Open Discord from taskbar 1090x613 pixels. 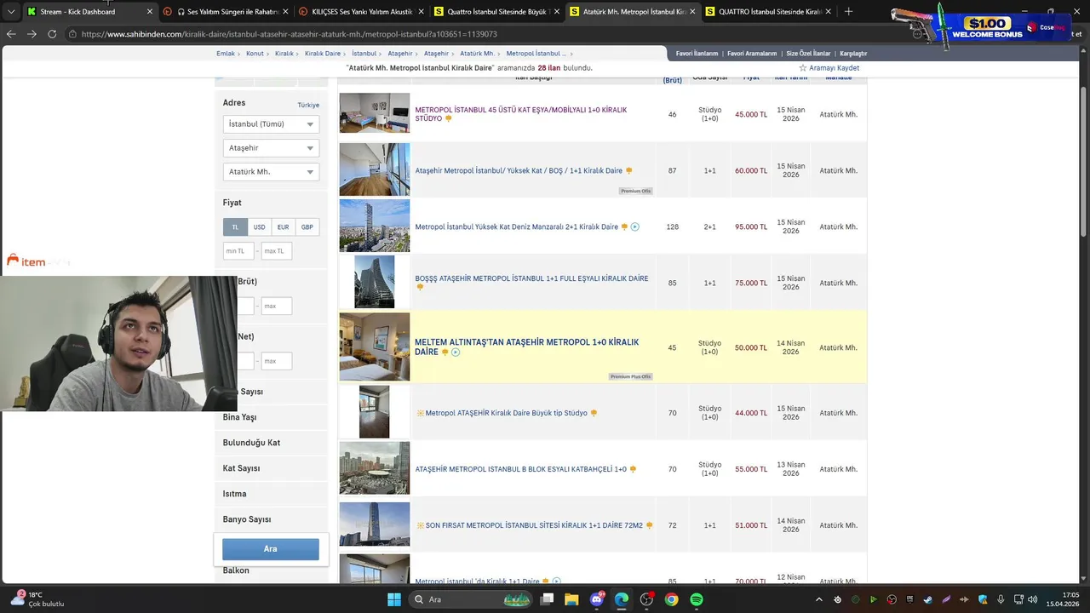tap(597, 599)
